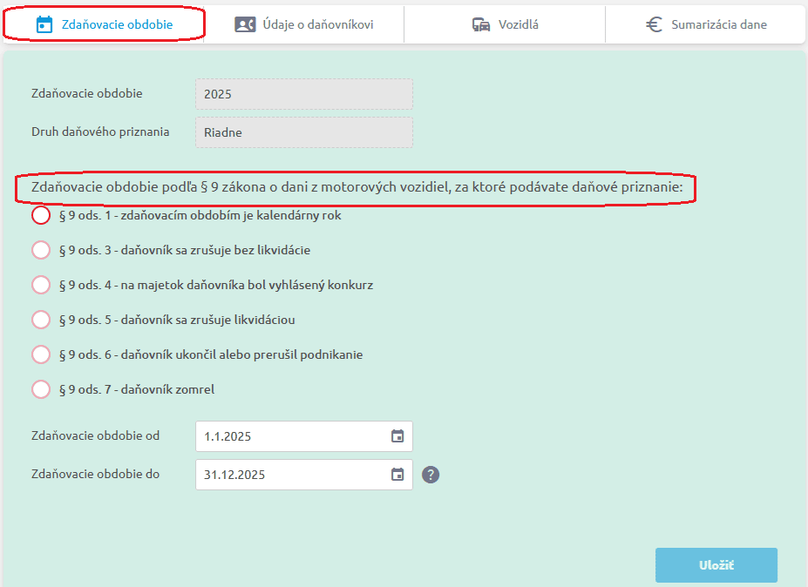Go to Údaje o daňovníkovi tab

(x=317, y=24)
